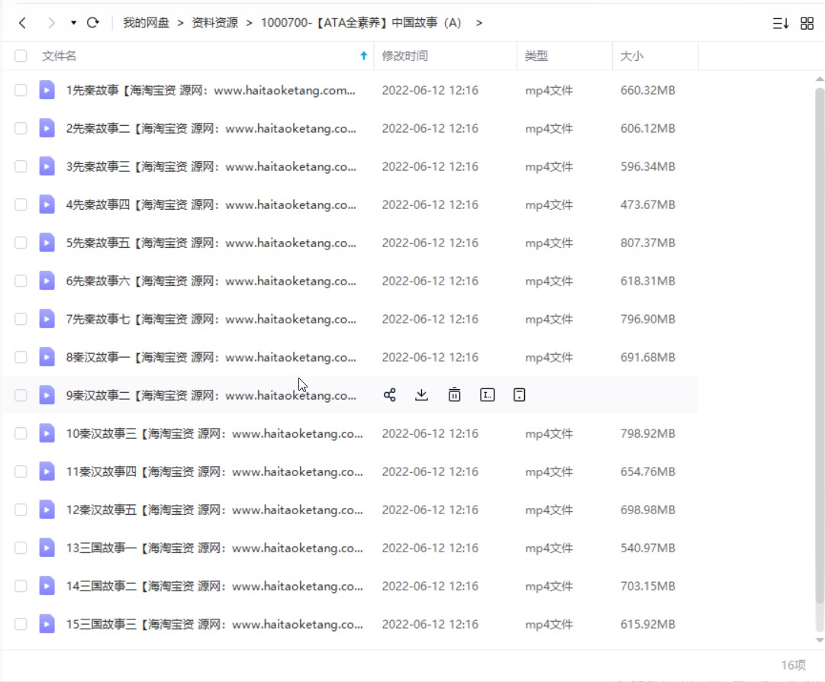825x682 pixels.
Task: Check the box for 12秦汉故事五
Action: 21,510
